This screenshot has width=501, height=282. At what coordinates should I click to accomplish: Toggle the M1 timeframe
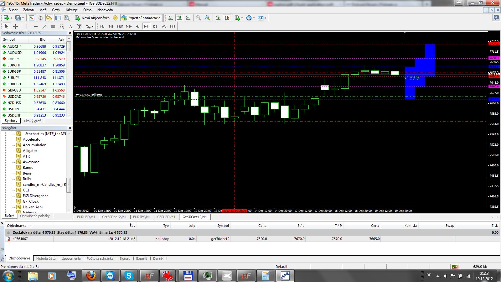pos(102,26)
